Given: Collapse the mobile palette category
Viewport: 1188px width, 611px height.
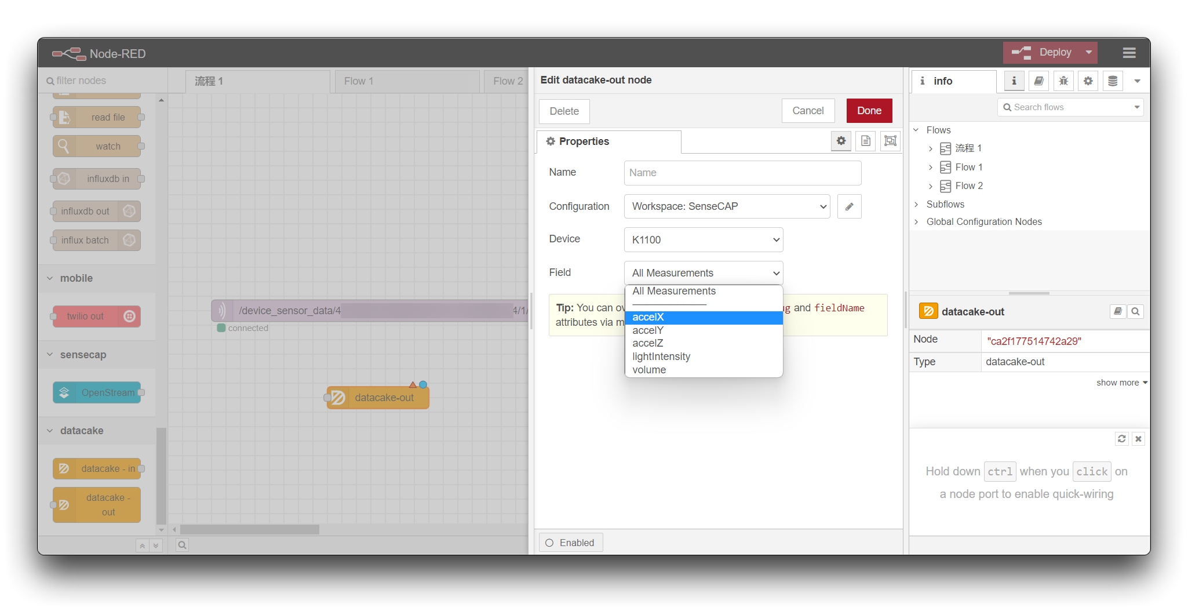Looking at the screenshot, I should tap(97, 278).
